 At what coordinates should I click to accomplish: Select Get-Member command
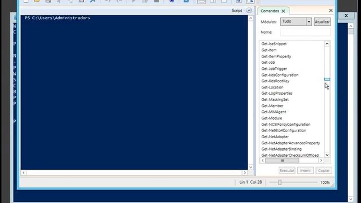pyautogui.click(x=272, y=105)
